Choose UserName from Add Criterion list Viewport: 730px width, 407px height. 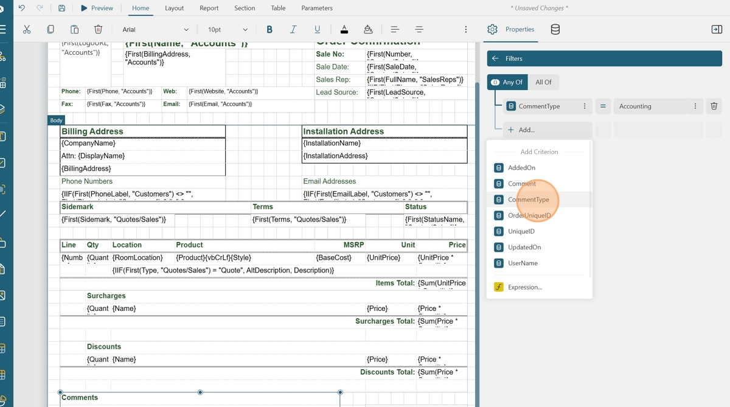click(523, 263)
